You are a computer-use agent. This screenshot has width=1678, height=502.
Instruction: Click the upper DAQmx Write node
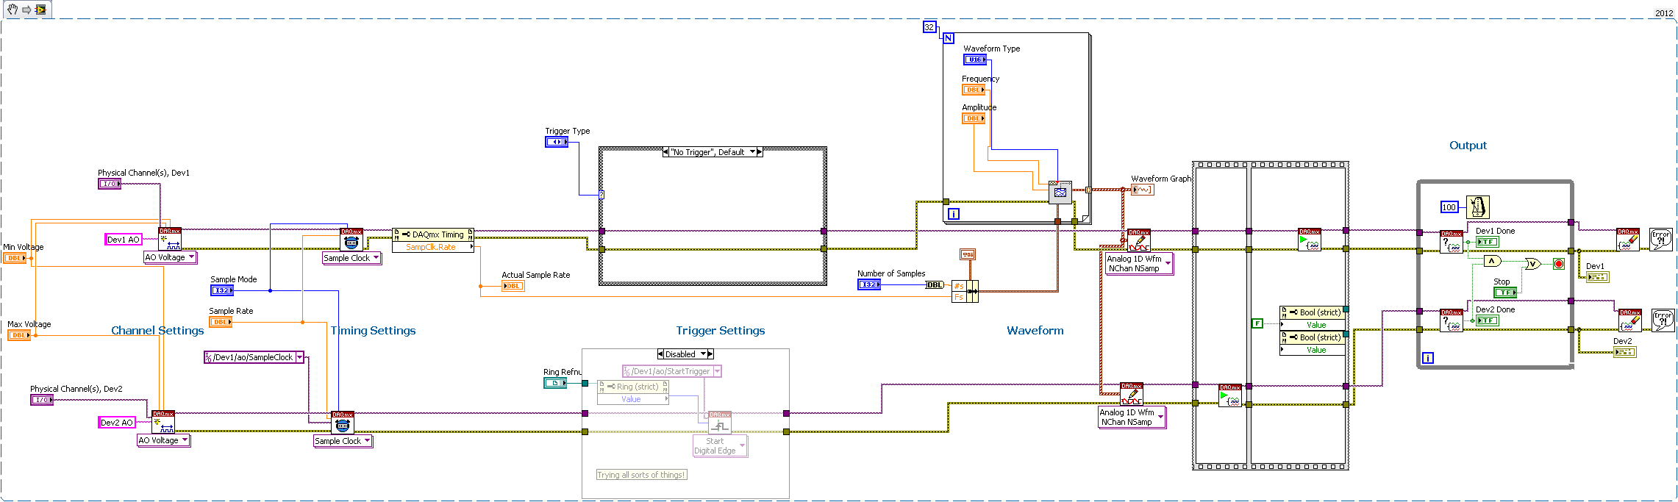(x=1139, y=241)
